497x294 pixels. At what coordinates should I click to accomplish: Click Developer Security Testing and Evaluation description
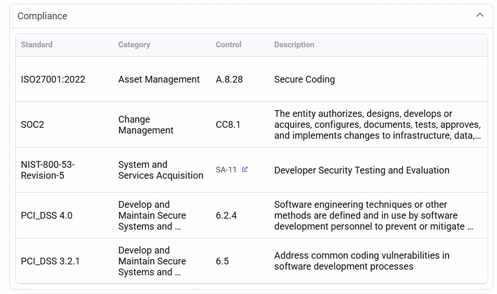point(362,170)
